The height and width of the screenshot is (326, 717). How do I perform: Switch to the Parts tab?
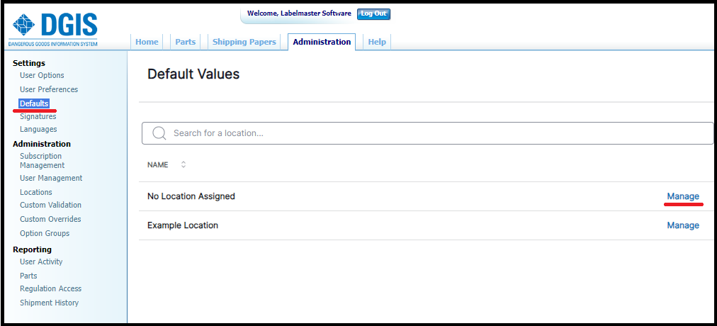point(185,42)
